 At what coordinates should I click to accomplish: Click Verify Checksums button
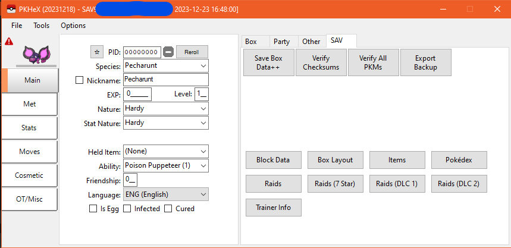321,62
